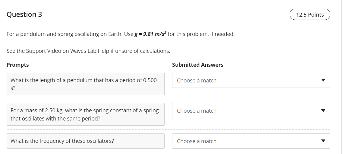Viewport: 343px width, 154px height.
Task: Click the Submitted Answers column header
Action: click(x=198, y=65)
